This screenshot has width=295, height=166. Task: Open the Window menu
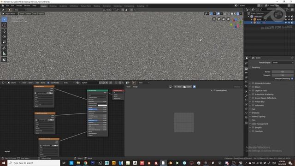[27, 6]
